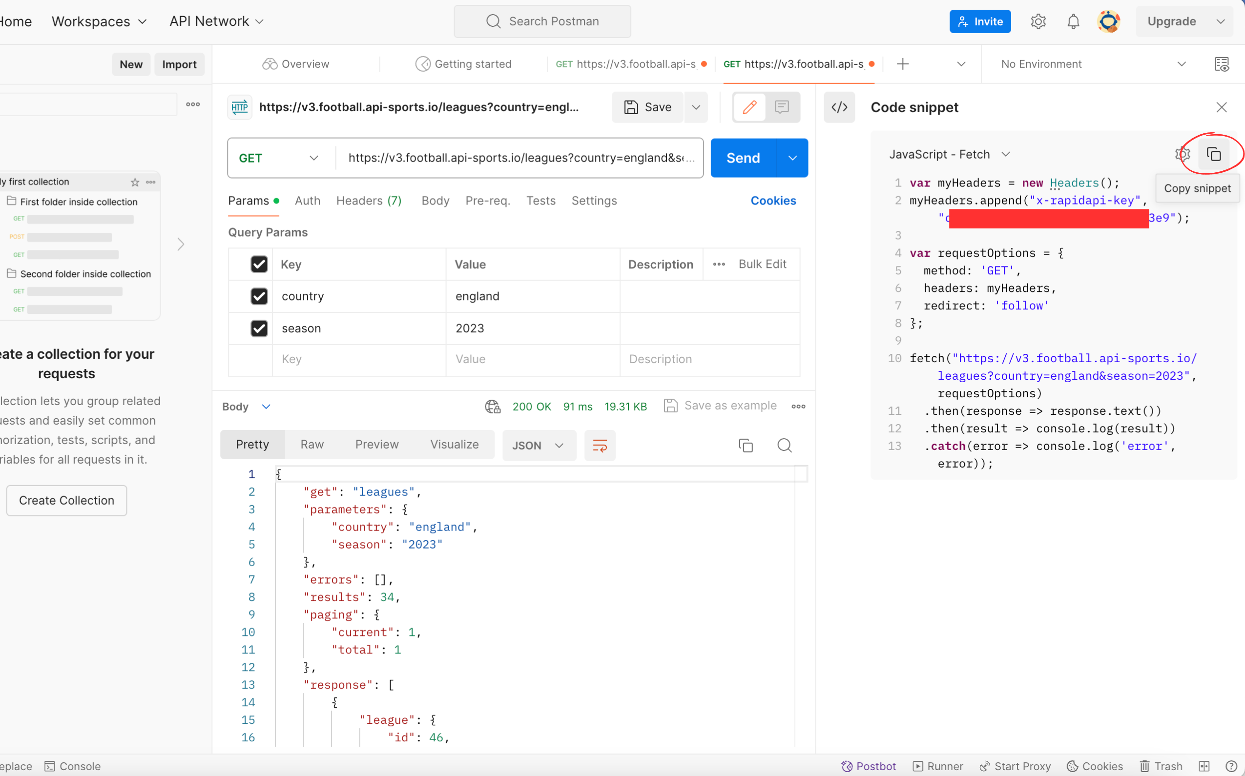
Task: Switch to the Overview tab
Action: [x=295, y=64]
